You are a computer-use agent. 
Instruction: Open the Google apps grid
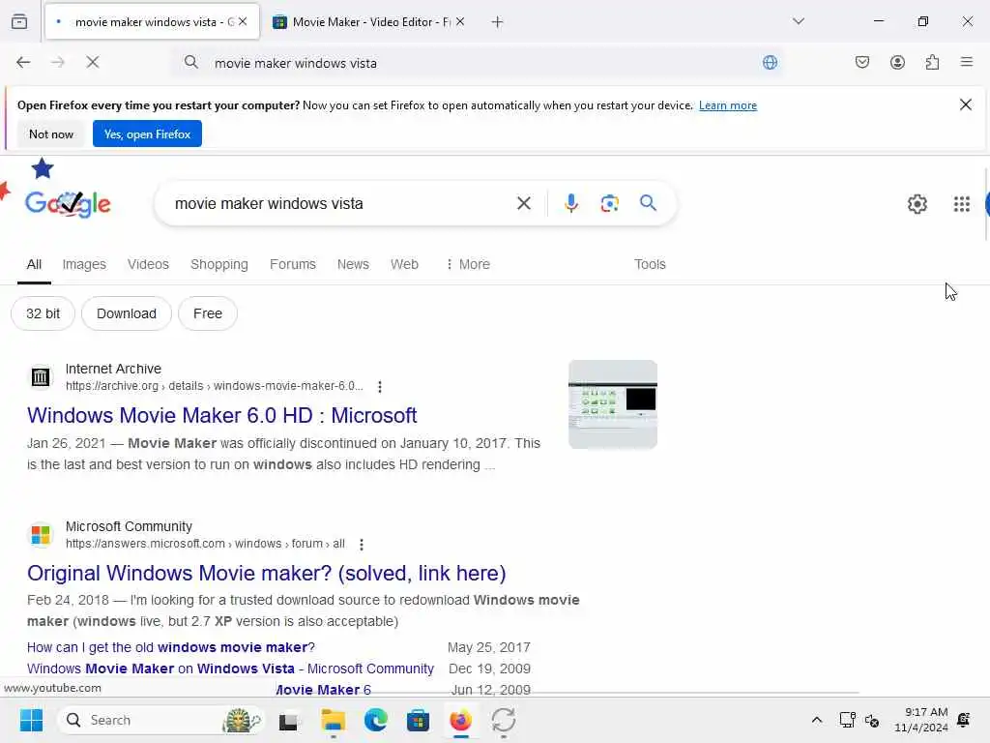click(962, 204)
